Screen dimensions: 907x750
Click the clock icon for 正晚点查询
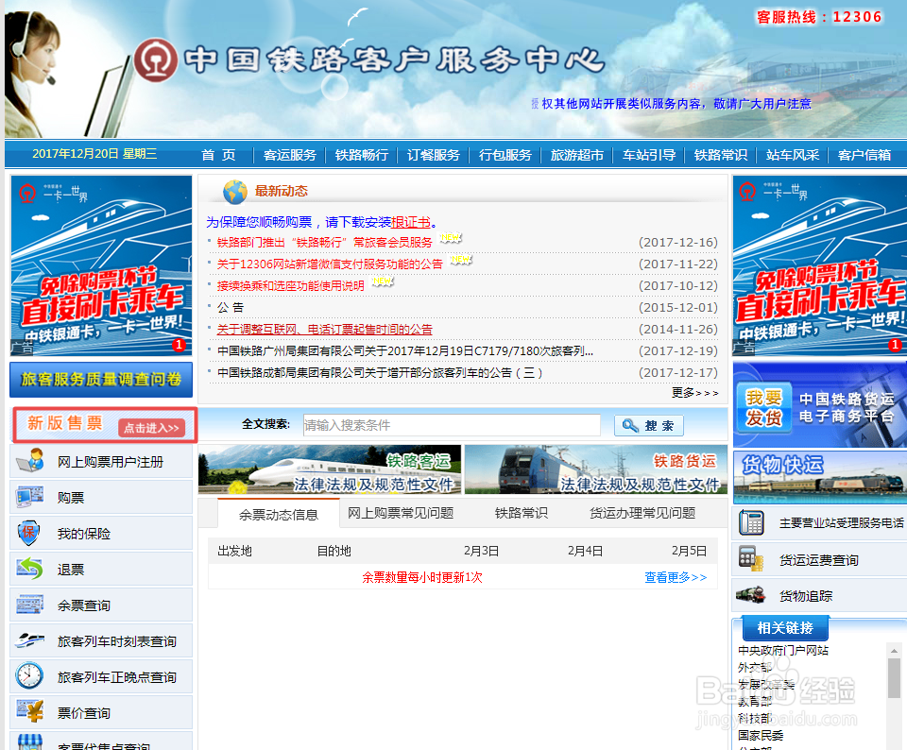29,675
